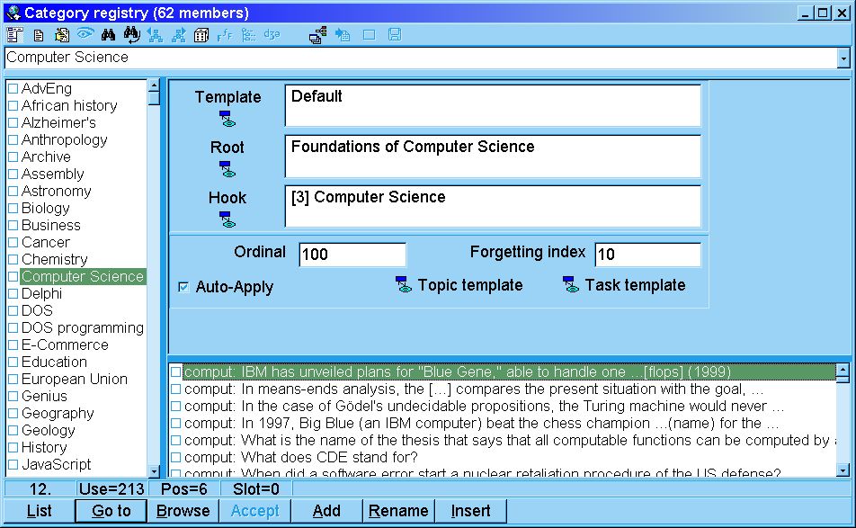Click the category list scrollbar thumb

(x=154, y=98)
